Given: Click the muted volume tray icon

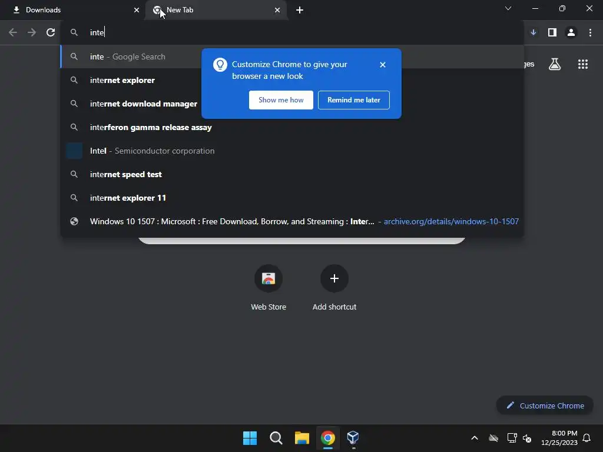Looking at the screenshot, I should tap(527, 438).
